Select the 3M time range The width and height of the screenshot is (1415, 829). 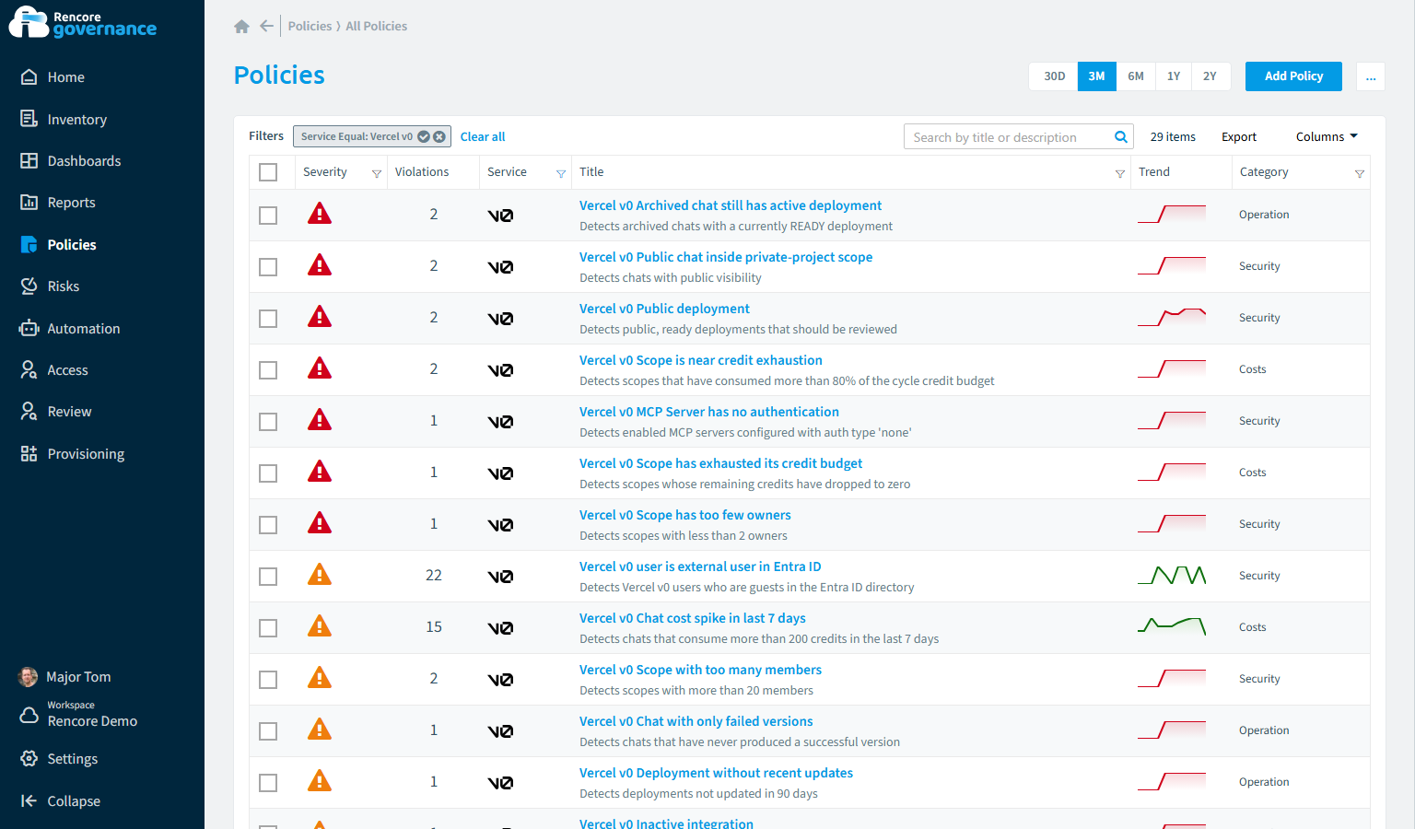tap(1096, 76)
